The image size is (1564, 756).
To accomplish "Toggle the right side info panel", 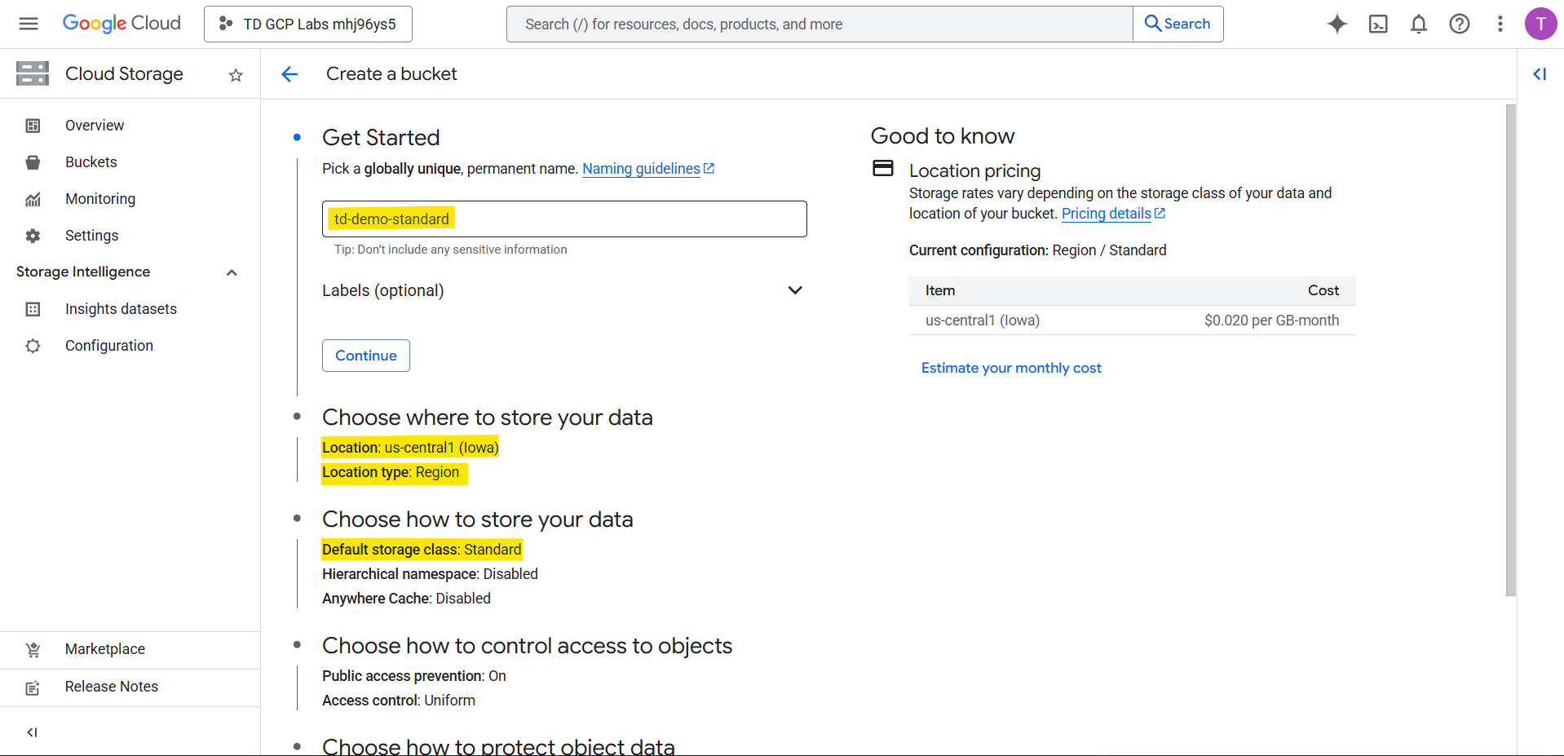I will click(x=1540, y=74).
